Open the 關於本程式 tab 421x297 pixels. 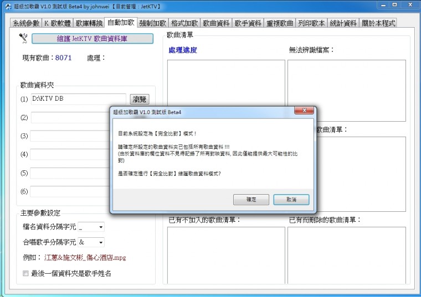(x=378, y=23)
